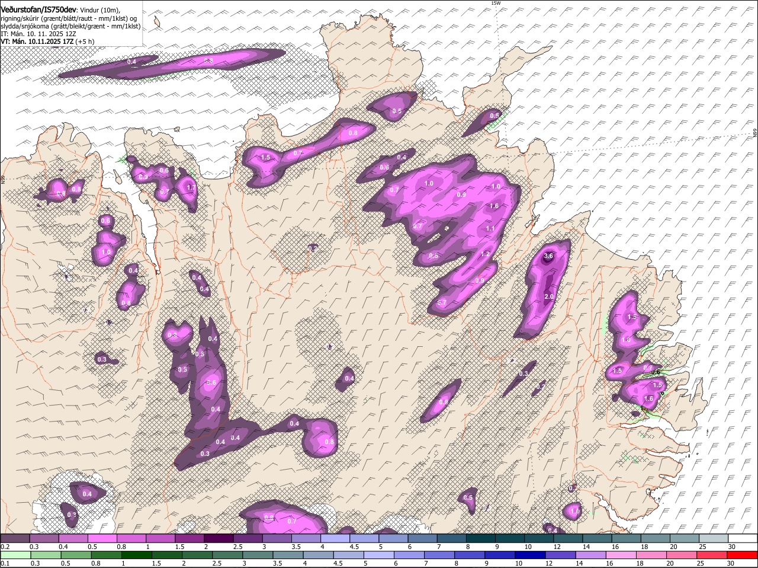
Task: Click the 3.6 precipitation value on the map
Action: click(x=548, y=256)
